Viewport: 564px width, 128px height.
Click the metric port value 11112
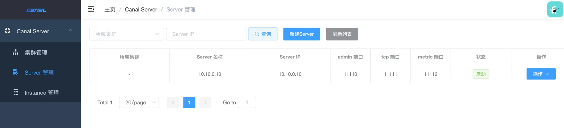pos(431,74)
